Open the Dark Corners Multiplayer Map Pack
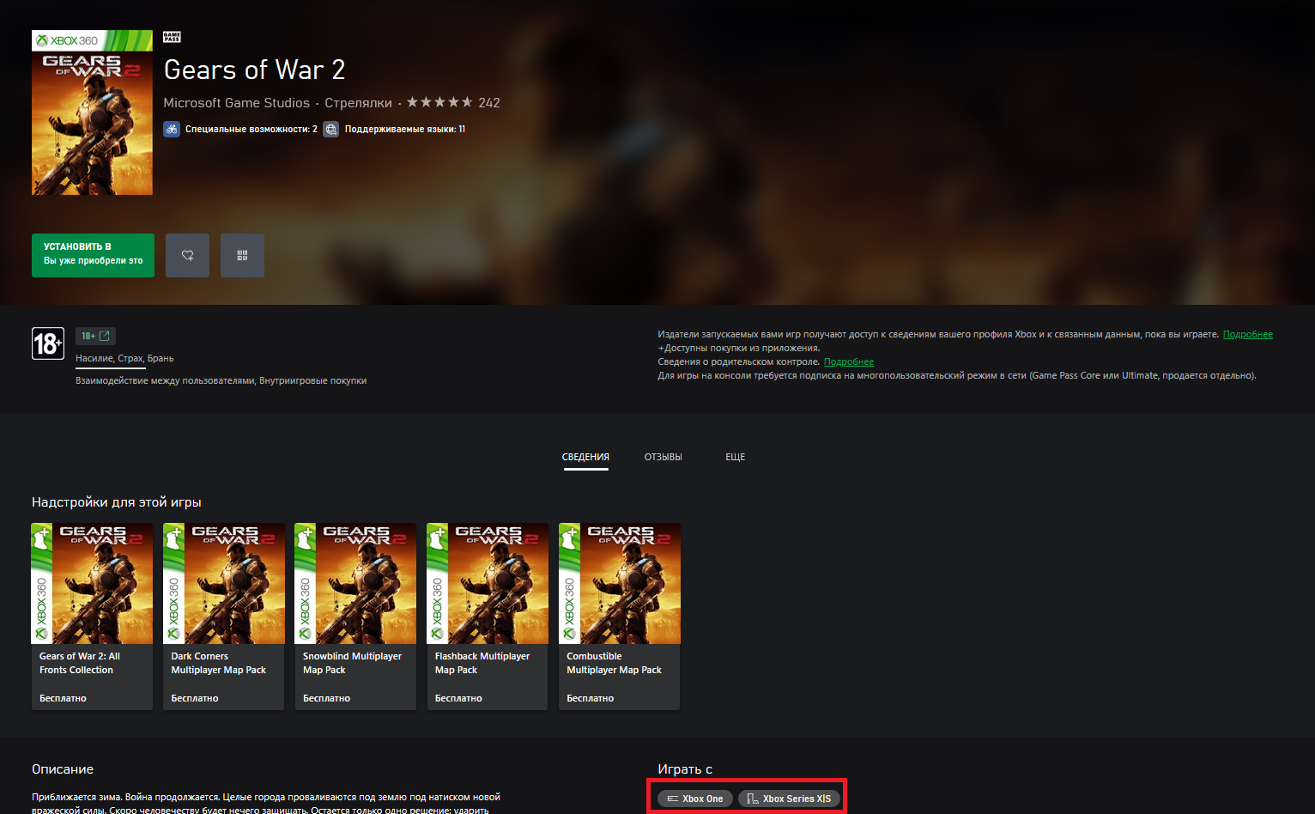The height and width of the screenshot is (814, 1315). [223, 616]
